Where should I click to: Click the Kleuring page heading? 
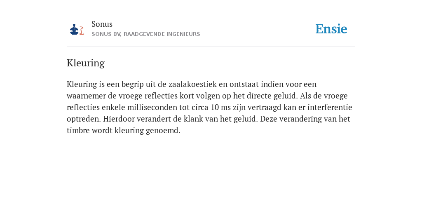86,63
